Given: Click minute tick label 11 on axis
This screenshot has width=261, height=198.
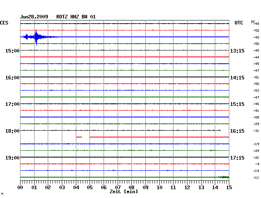Looking at the screenshot, I should click(x=173, y=187).
